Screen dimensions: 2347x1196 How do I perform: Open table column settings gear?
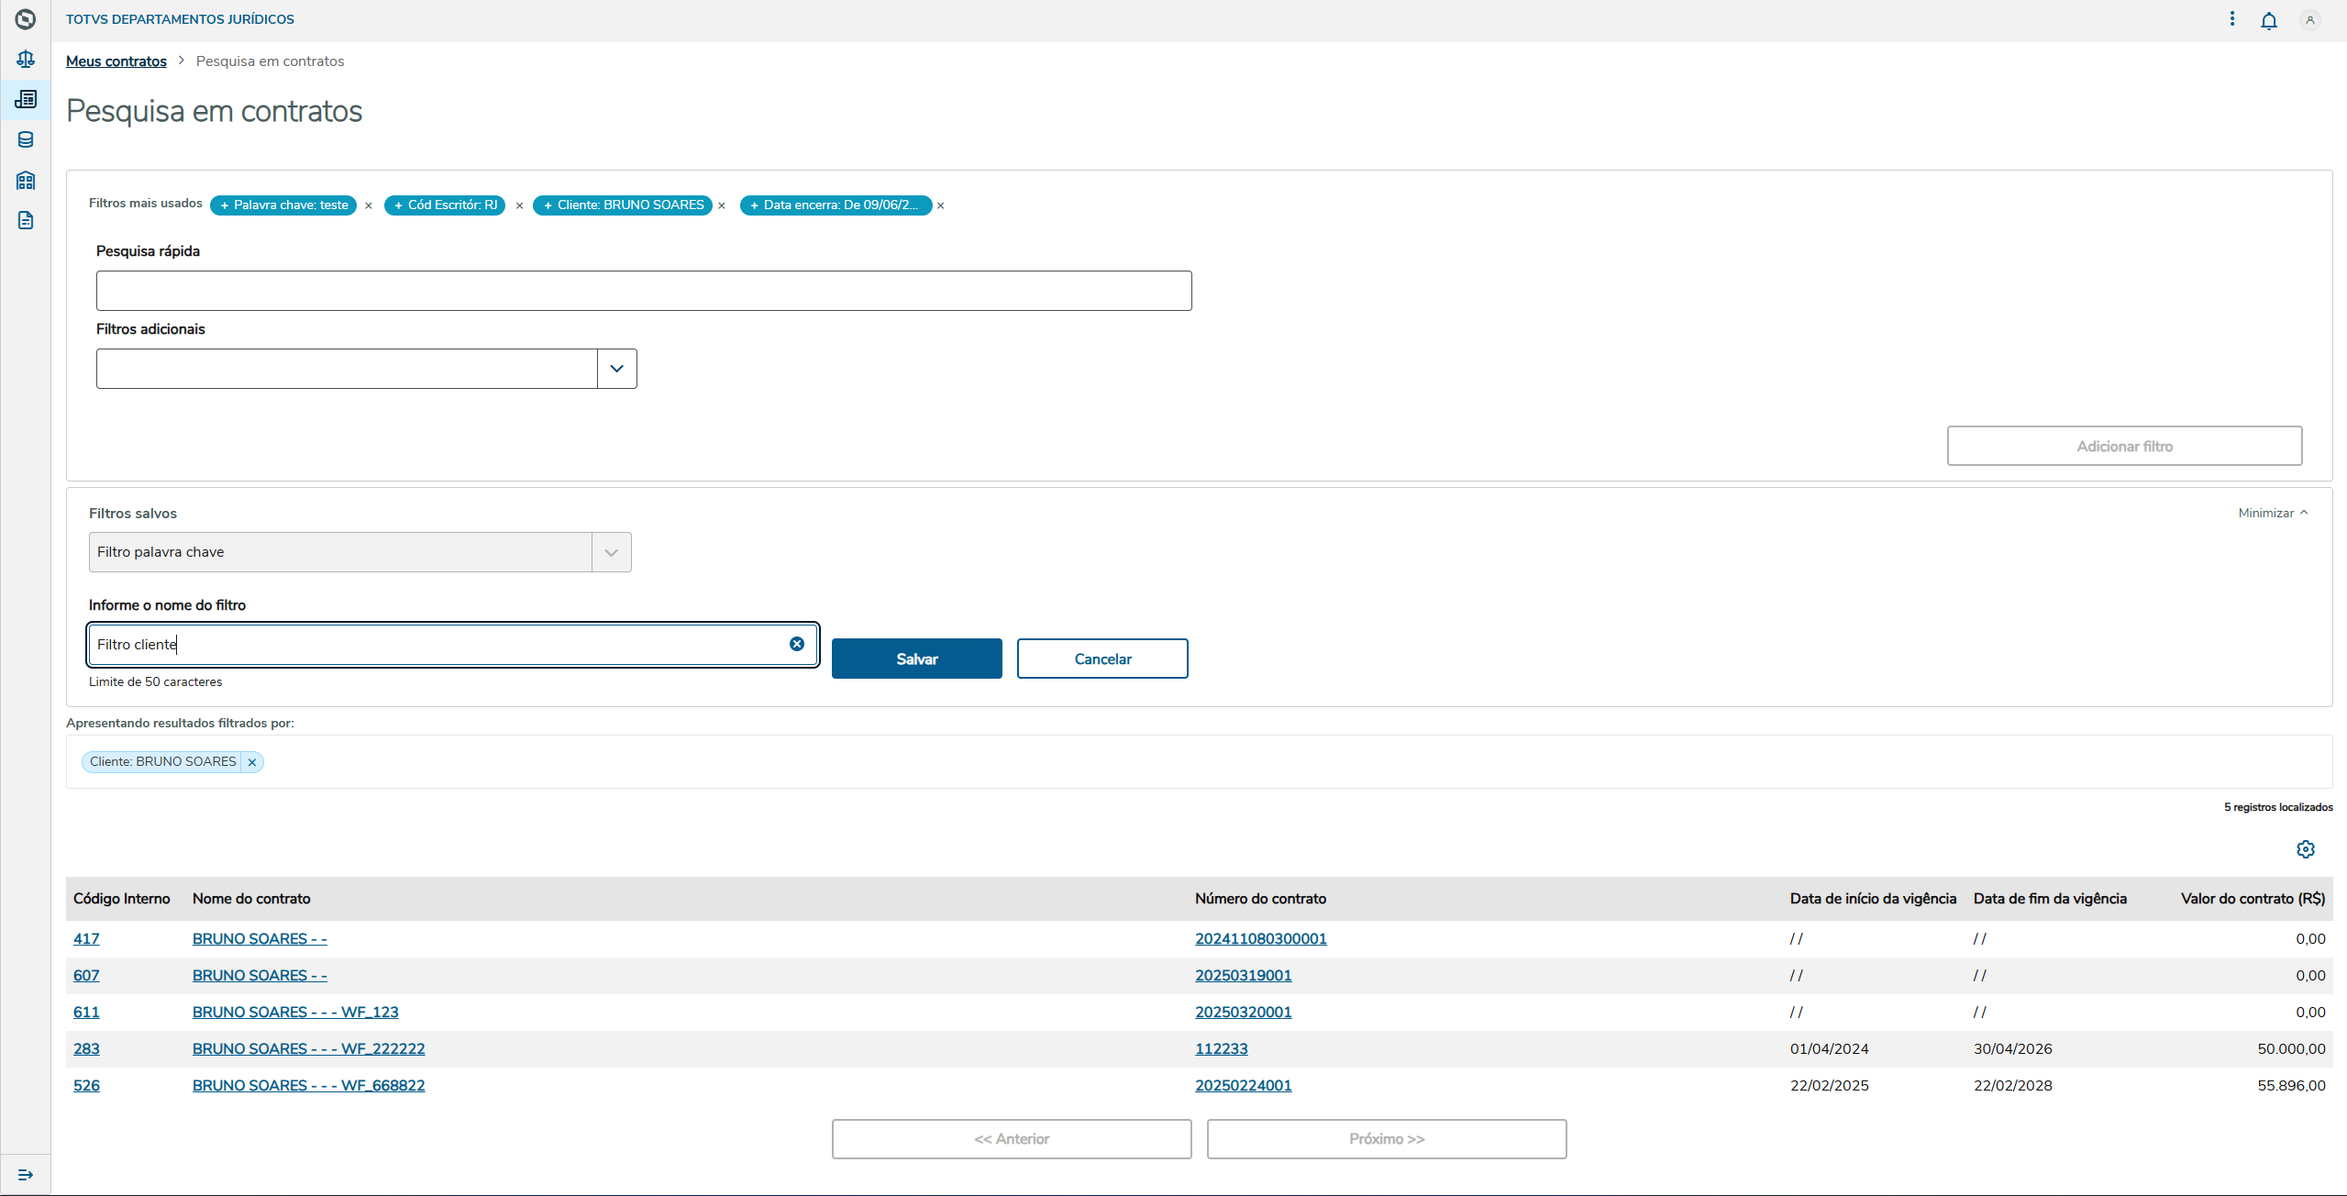click(2305, 849)
